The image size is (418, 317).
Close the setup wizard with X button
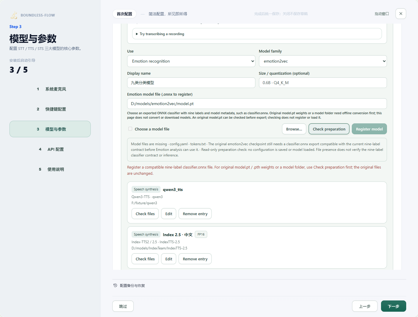401,14
